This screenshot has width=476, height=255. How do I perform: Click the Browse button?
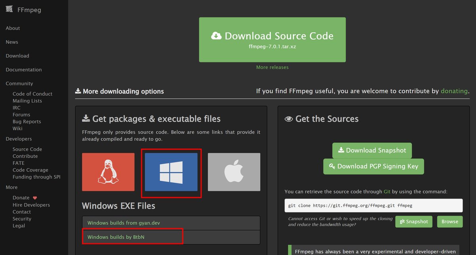click(x=450, y=222)
